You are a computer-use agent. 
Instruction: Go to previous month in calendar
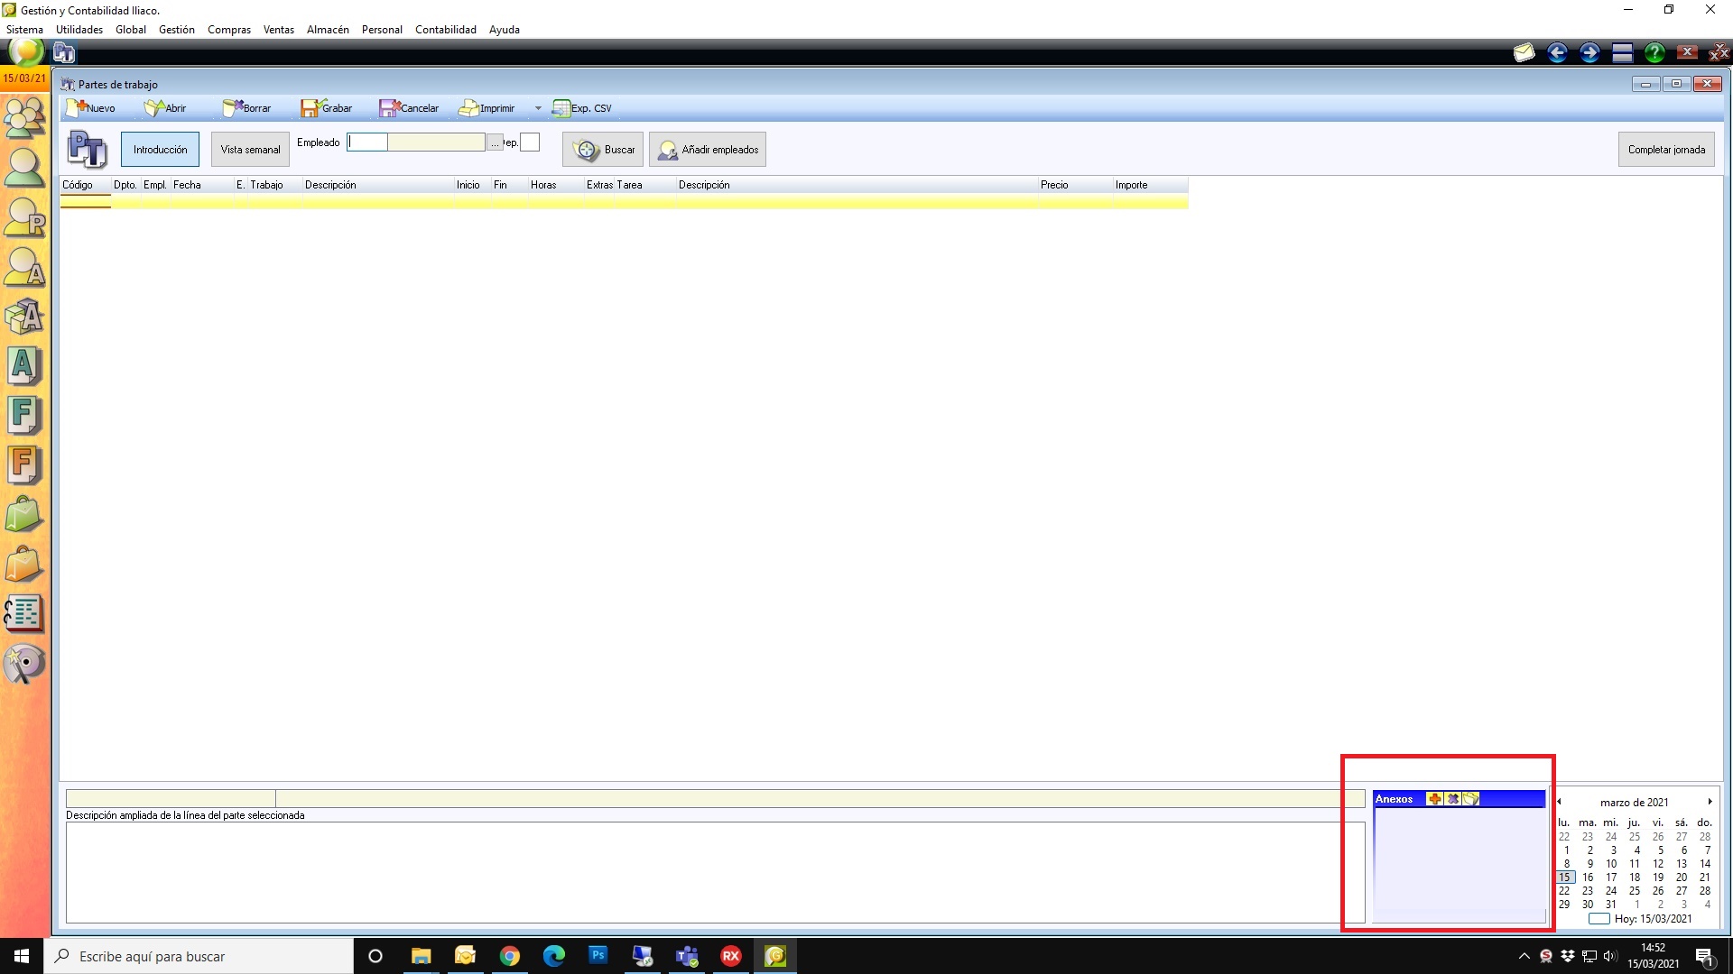(x=1559, y=802)
